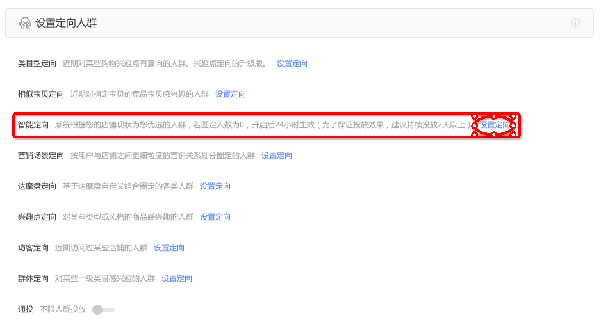Open 设置定向 link for 类目型定向

[292, 63]
